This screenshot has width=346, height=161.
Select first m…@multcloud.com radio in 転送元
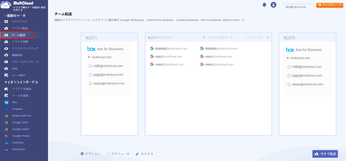point(91,66)
